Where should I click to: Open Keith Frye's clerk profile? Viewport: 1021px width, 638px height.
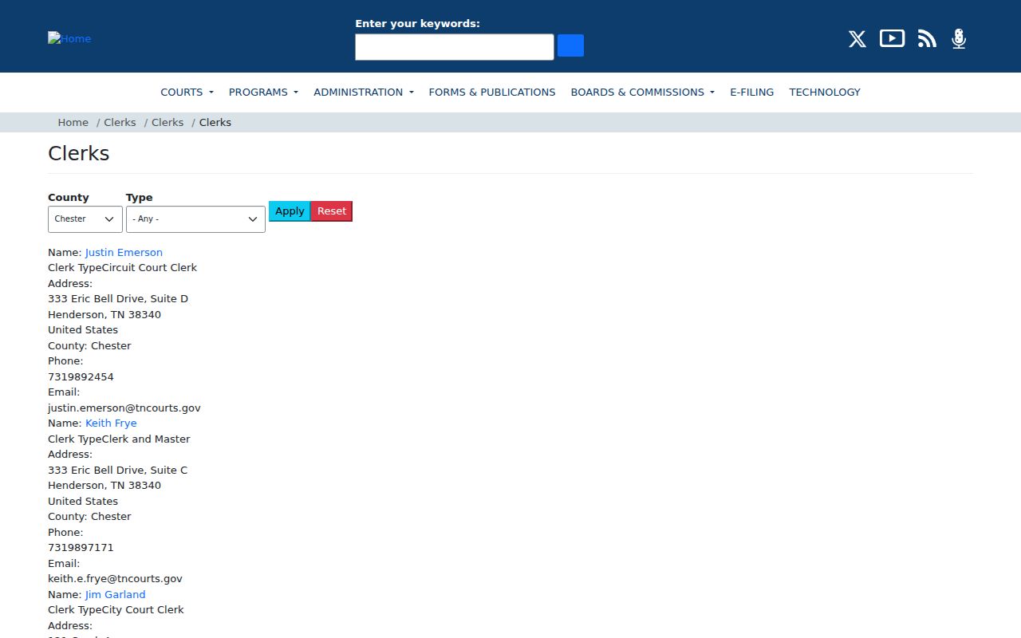[x=111, y=423]
